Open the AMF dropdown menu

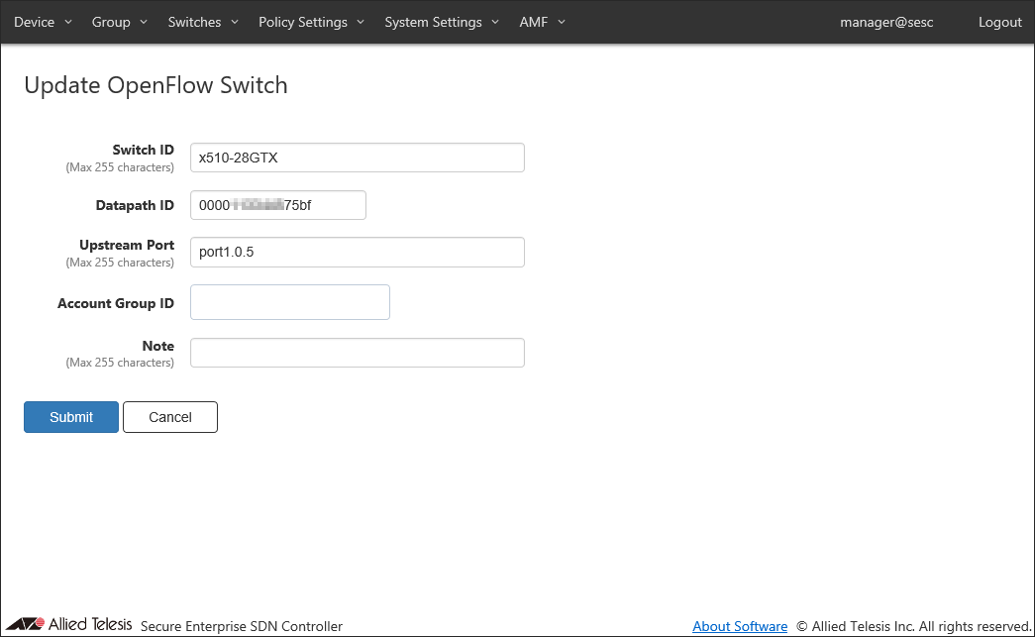click(x=542, y=22)
